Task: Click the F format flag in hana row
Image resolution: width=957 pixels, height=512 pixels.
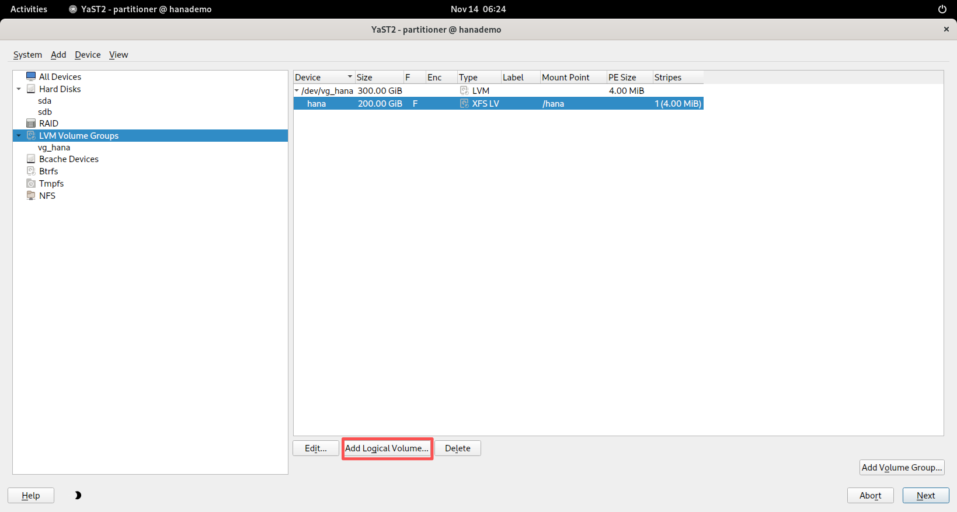Action: point(415,104)
